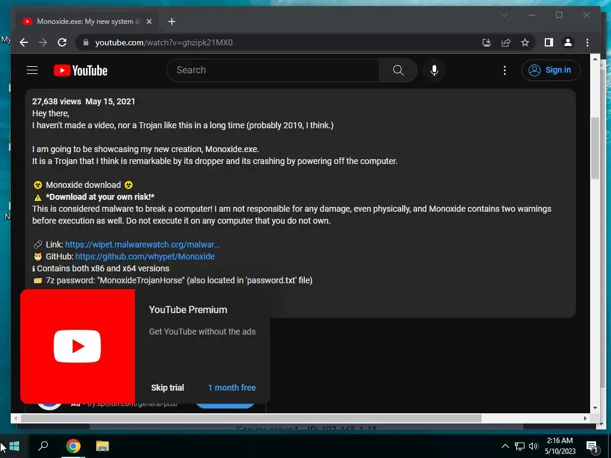Click the Chrome icon in the taskbar

(x=73, y=446)
